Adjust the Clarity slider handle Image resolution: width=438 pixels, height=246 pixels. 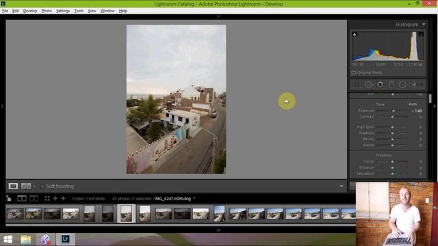392,161
